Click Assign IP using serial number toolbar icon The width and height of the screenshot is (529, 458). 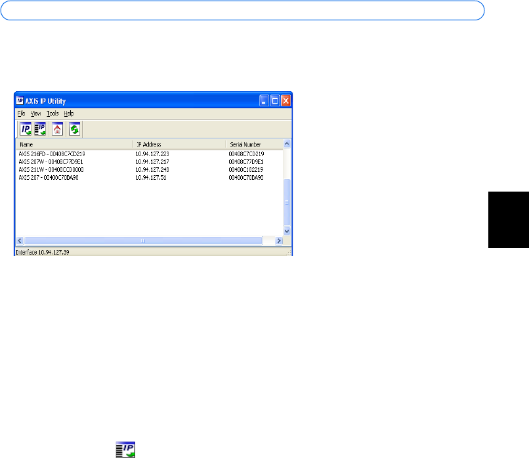click(x=40, y=129)
